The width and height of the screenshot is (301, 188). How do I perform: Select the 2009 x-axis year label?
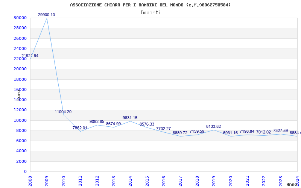tap(47, 180)
